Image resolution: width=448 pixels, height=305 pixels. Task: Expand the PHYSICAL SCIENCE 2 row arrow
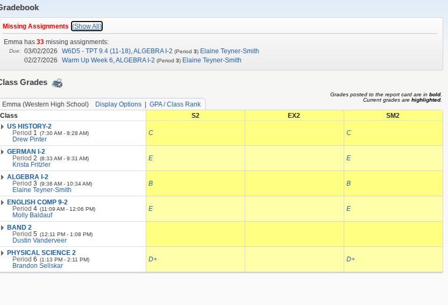(2, 253)
